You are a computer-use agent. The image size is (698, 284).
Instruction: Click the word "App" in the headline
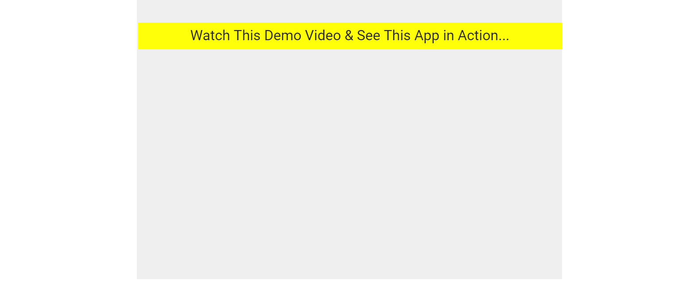point(427,36)
